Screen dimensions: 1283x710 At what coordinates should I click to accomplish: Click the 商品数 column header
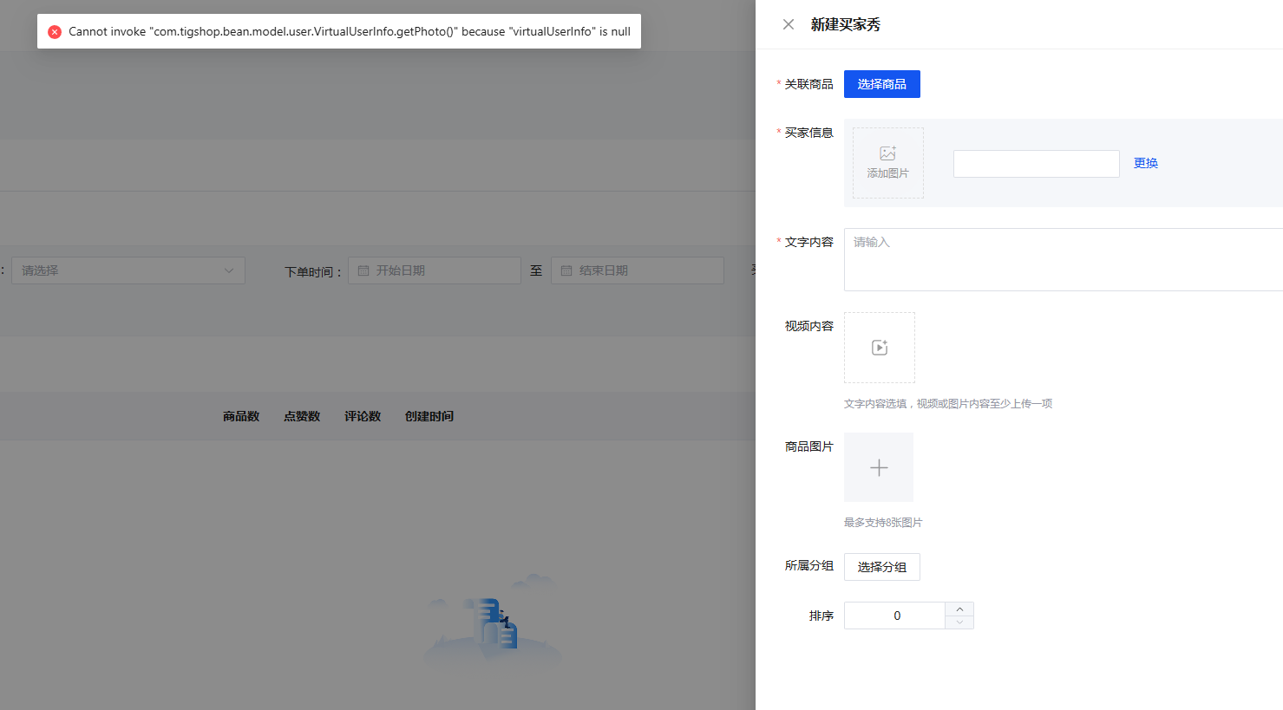pos(241,416)
